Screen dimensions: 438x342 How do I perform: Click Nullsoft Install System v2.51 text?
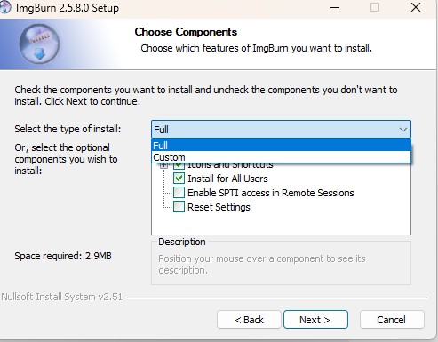click(62, 297)
